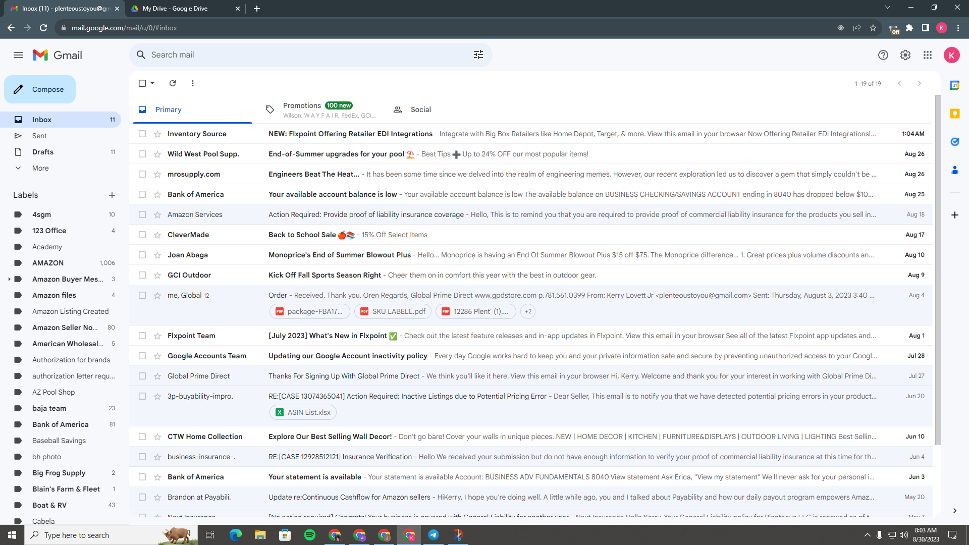969x545 pixels.
Task: Open the SKU LABELL.pdf attachment
Action: coord(393,311)
